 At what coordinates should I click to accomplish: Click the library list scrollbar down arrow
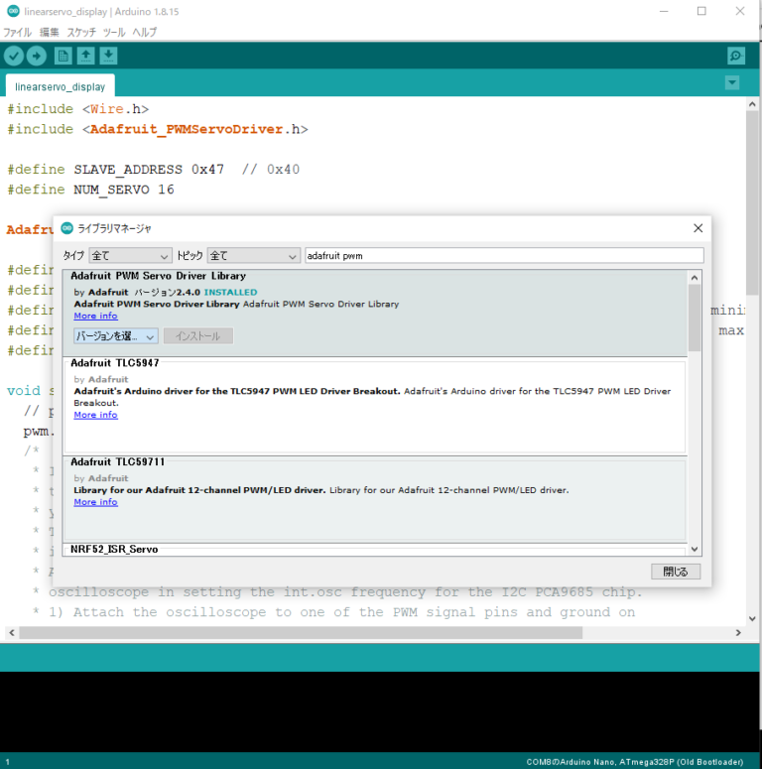click(695, 549)
